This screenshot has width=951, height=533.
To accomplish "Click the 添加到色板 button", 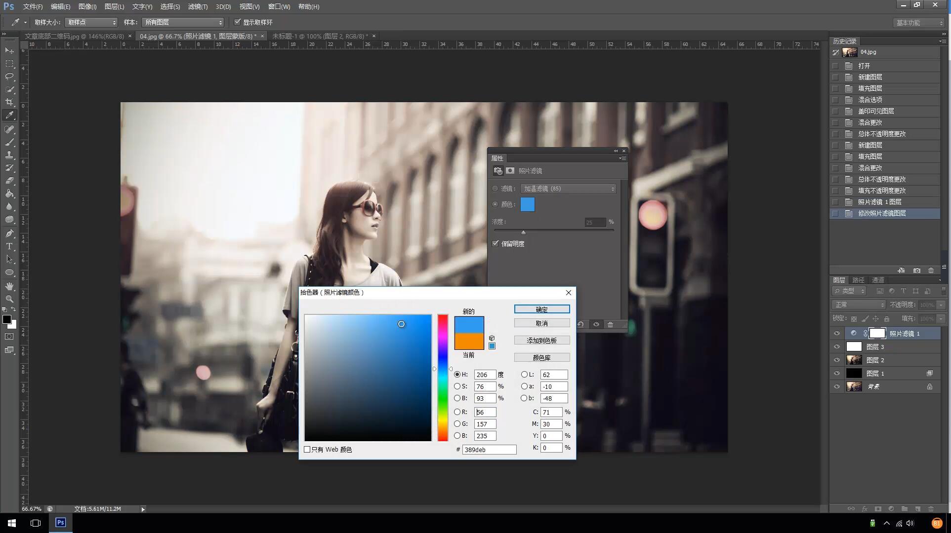I will (x=541, y=341).
